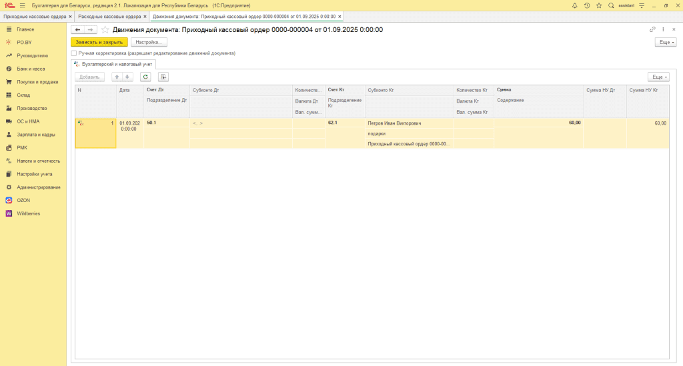Click the OZON sidebar icon

[x=9, y=200]
